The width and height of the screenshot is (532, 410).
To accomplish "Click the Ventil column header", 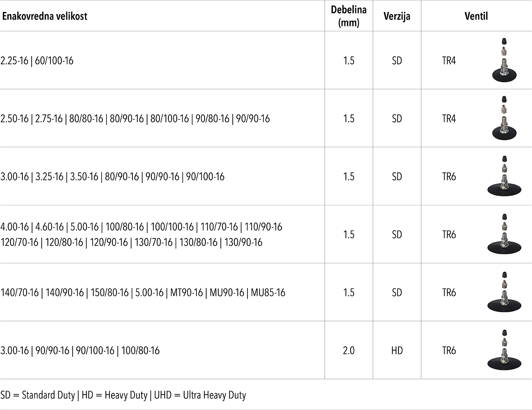I will pyautogui.click(x=476, y=16).
